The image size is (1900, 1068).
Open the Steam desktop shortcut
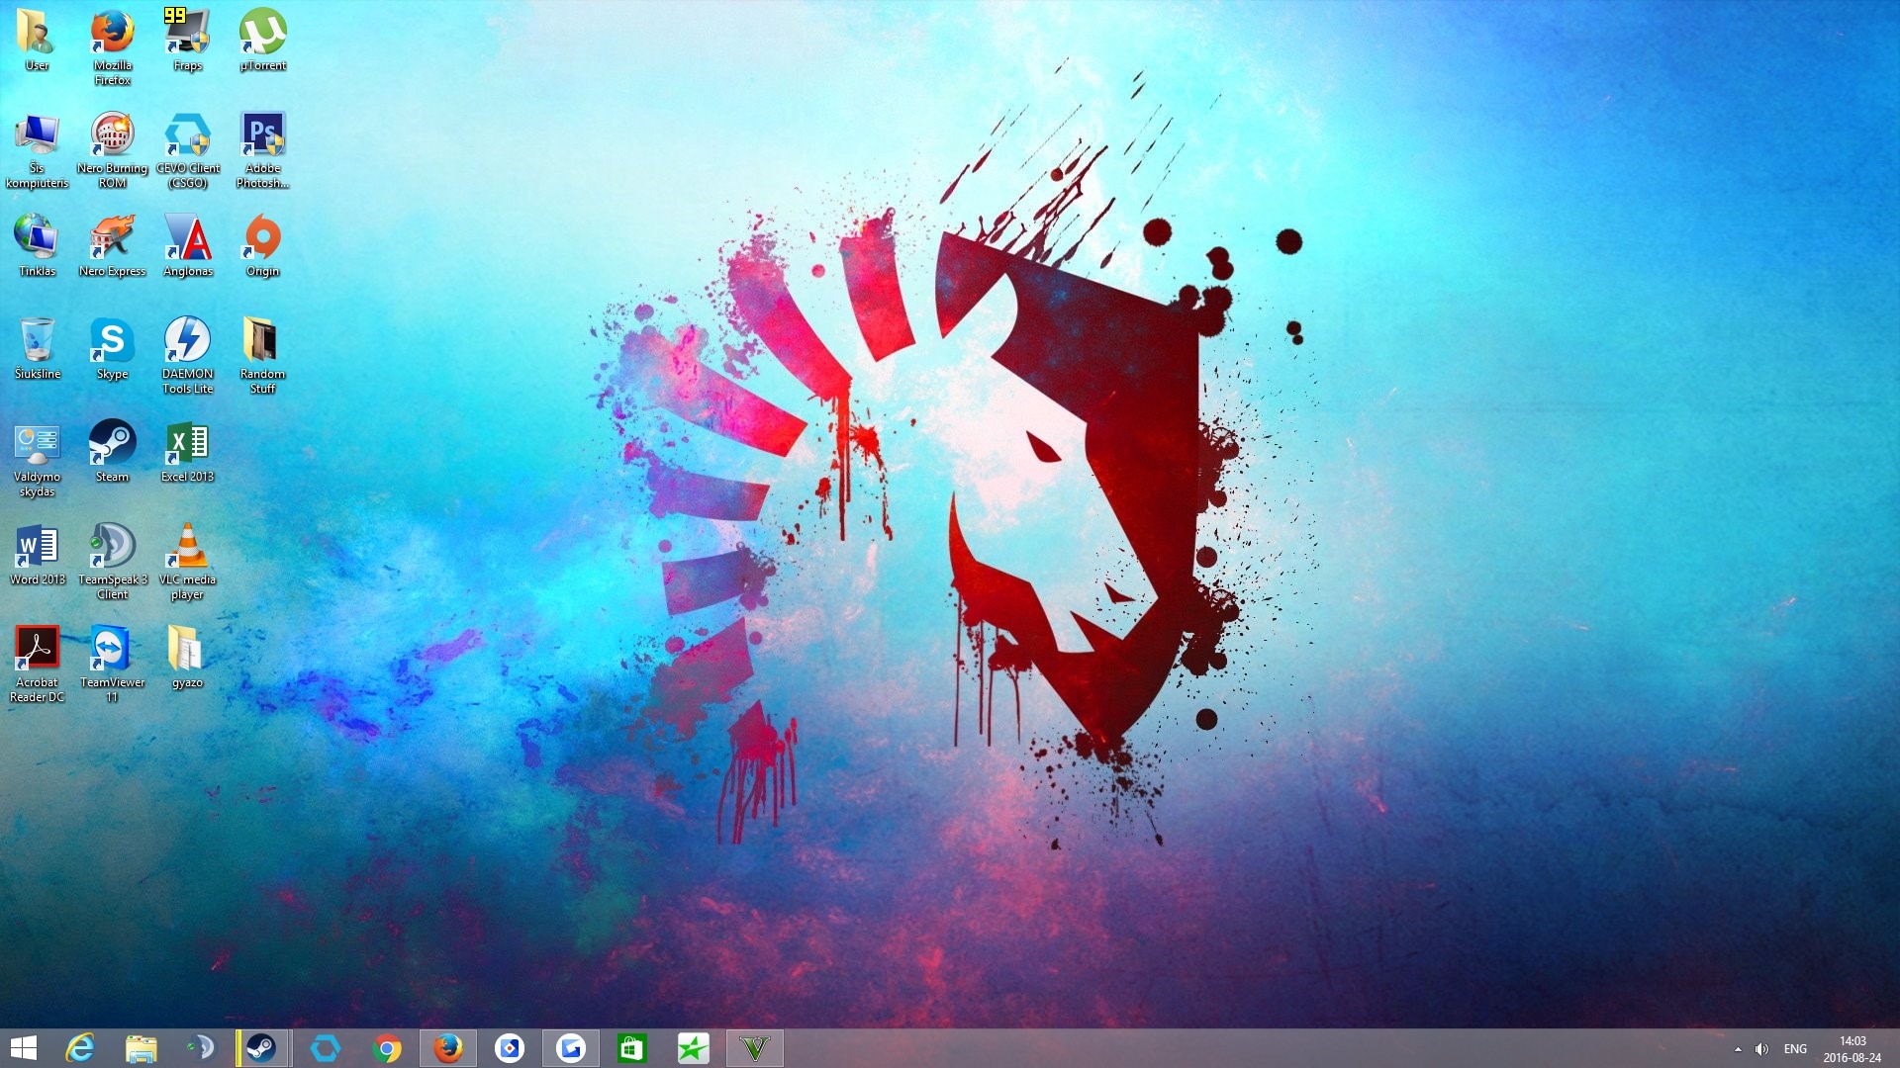point(112,443)
